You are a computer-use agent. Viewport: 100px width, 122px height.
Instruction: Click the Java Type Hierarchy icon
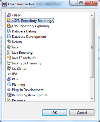9,63
